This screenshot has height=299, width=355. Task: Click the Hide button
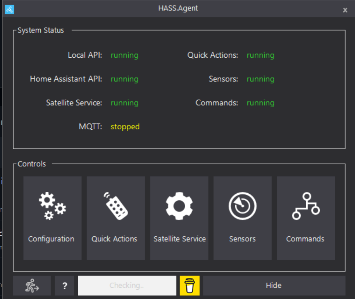(x=274, y=285)
